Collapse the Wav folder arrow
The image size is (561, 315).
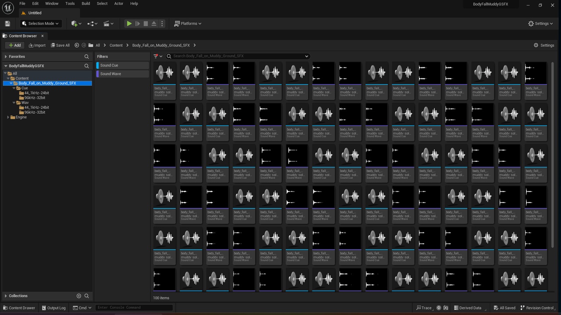coord(14,103)
